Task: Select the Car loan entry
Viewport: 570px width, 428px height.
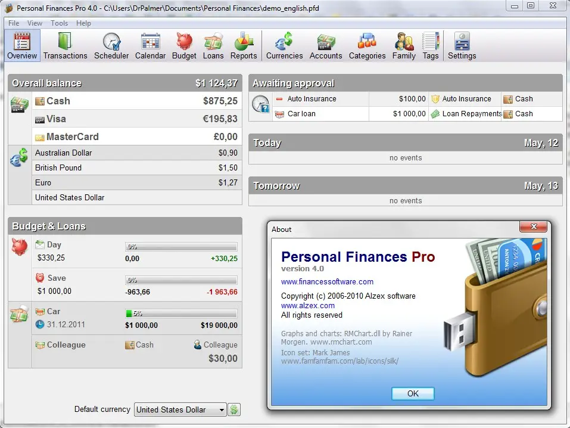Action: 136,318
